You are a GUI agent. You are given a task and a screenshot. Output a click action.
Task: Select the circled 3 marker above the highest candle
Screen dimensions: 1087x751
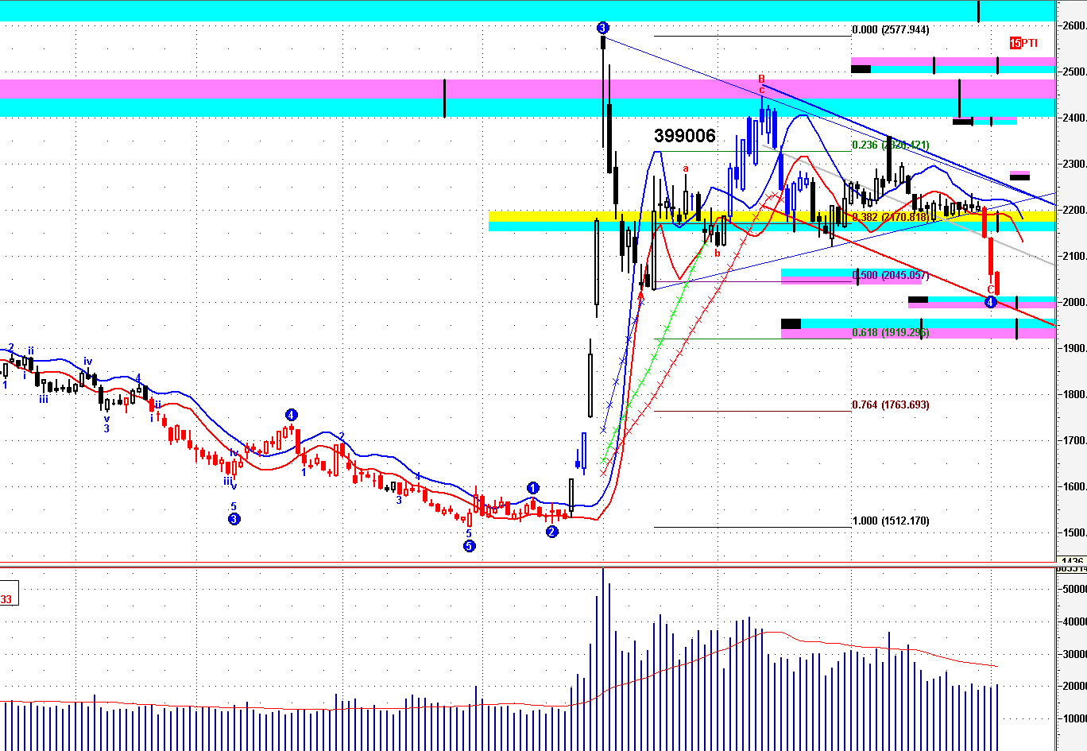[x=602, y=28]
